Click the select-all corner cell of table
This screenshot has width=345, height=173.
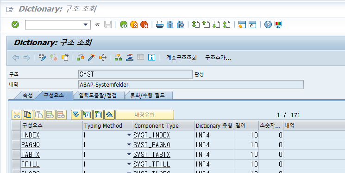[x=16, y=125]
